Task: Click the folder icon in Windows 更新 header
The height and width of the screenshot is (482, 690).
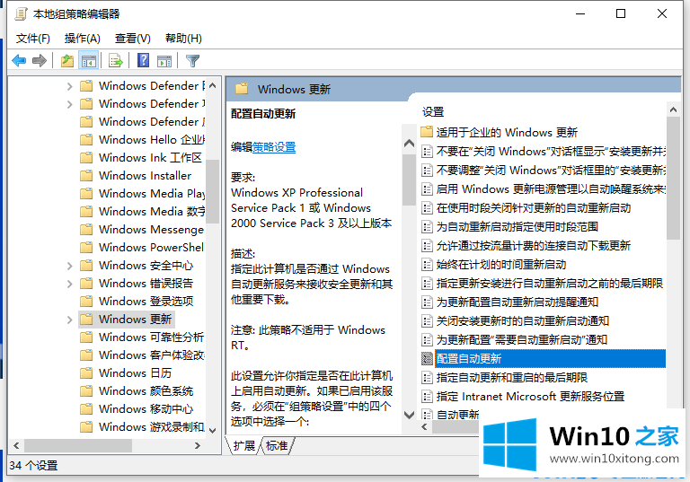Action: (x=242, y=89)
